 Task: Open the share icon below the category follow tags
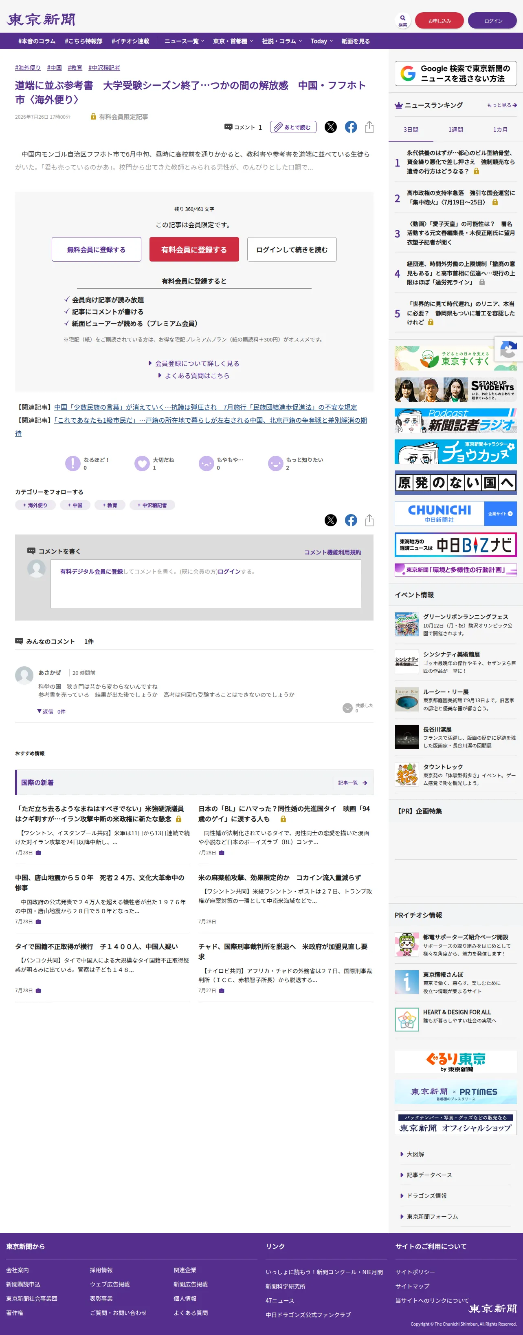(x=369, y=520)
